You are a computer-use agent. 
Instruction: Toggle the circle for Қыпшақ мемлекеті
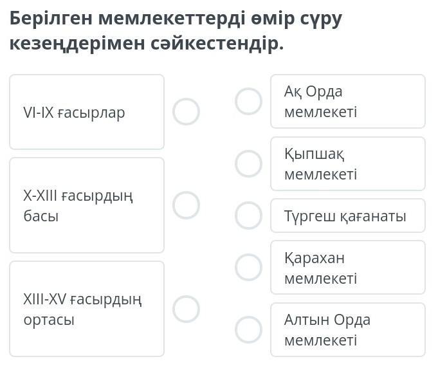click(x=248, y=163)
